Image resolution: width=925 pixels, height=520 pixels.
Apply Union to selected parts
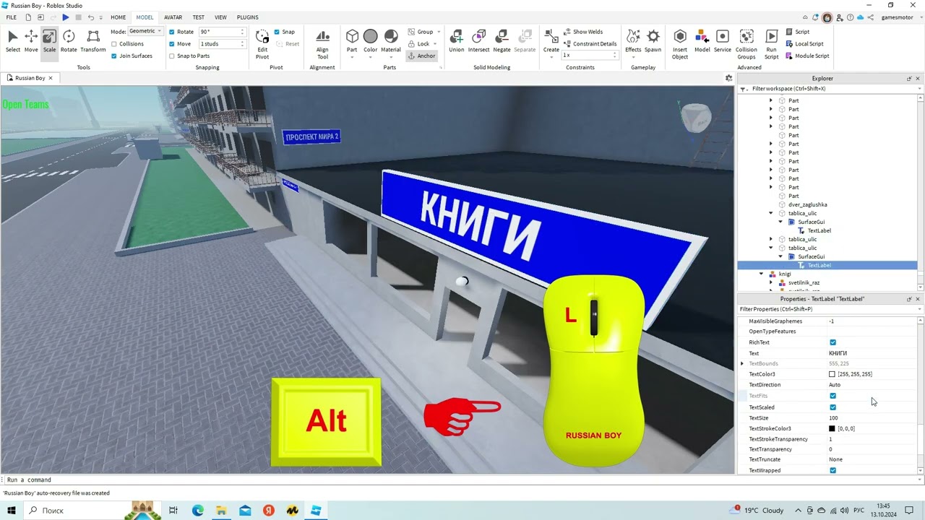pos(457,41)
